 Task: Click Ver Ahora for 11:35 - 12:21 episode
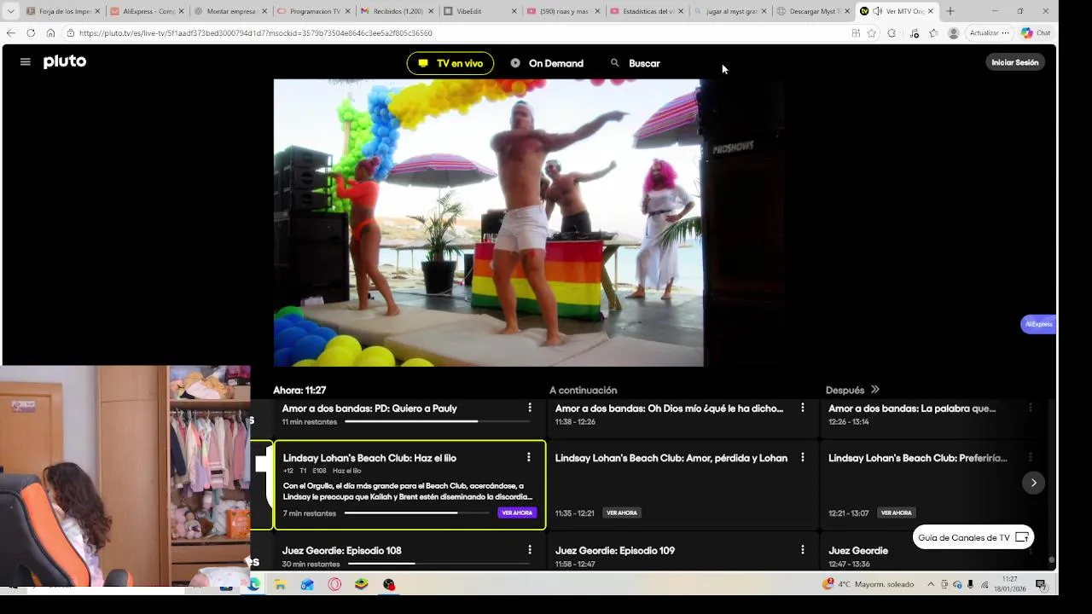[x=622, y=513]
